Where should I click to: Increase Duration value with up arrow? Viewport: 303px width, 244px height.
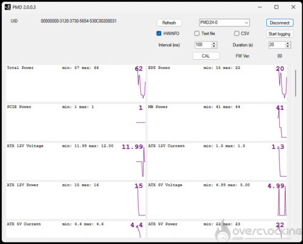(288, 43)
